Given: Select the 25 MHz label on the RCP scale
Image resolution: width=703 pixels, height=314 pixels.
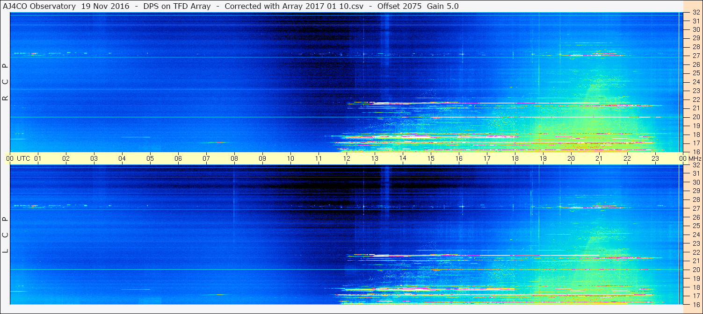Looking at the screenshot, I should click(696, 73).
